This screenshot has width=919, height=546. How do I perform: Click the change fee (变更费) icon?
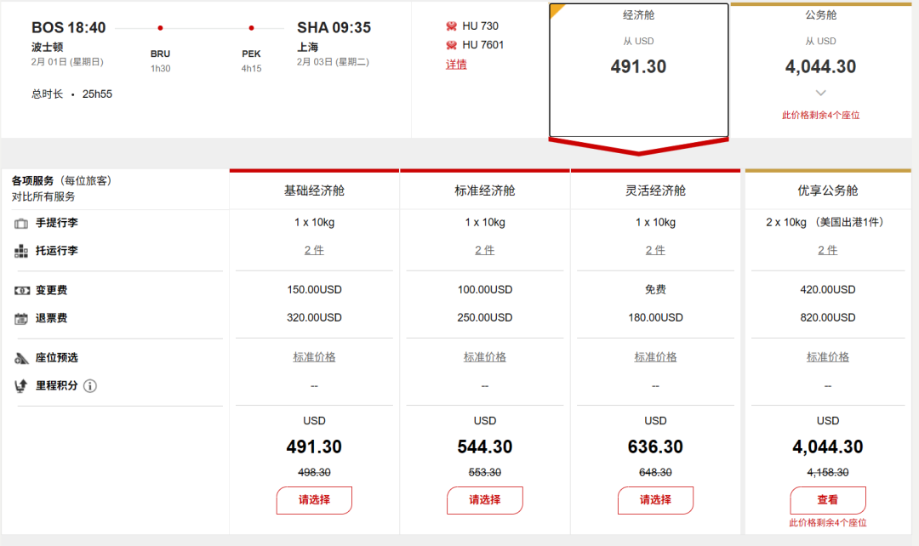[21, 291]
